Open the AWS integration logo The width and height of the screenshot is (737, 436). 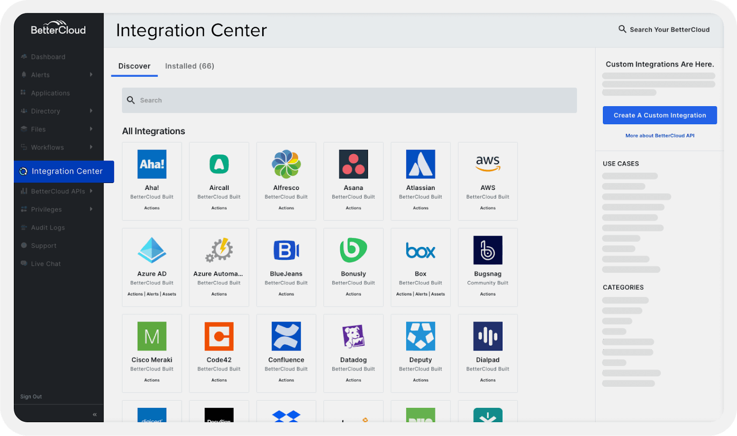click(x=488, y=164)
